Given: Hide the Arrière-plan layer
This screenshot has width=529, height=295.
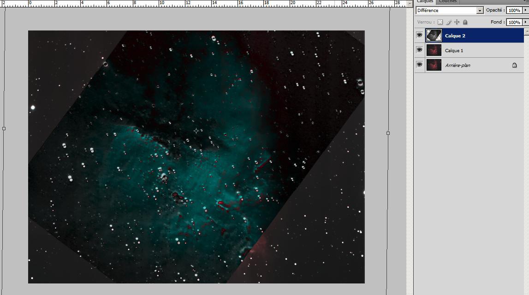Looking at the screenshot, I should click(x=419, y=65).
